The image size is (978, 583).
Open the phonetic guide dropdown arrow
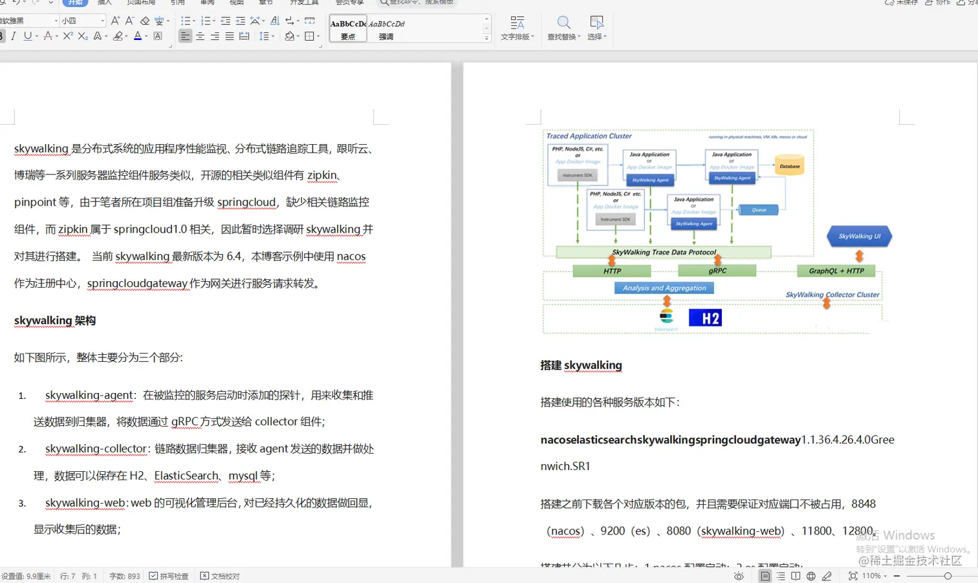pyautogui.click(x=168, y=21)
